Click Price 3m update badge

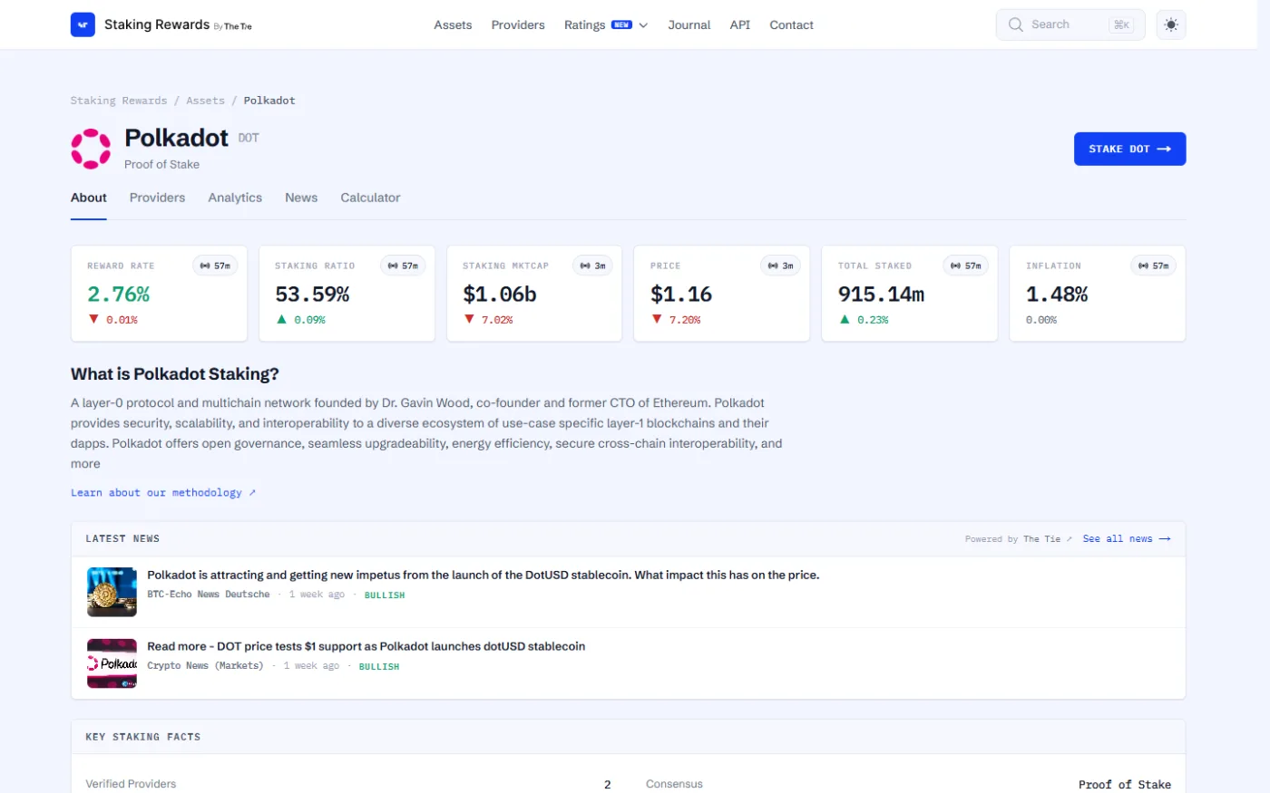pyautogui.click(x=781, y=266)
